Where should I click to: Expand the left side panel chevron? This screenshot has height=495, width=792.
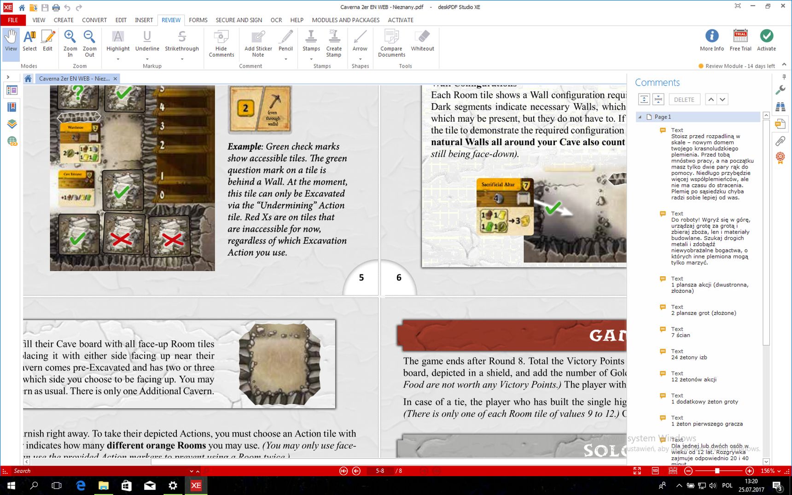click(x=8, y=77)
